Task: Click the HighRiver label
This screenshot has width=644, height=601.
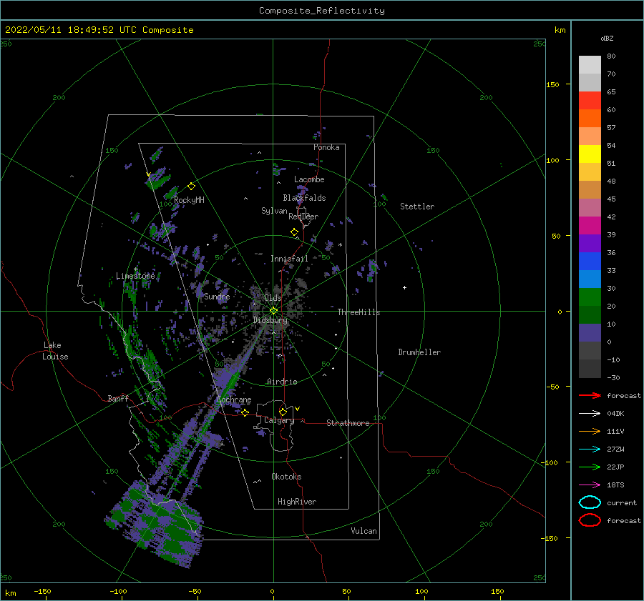Action: [x=297, y=502]
